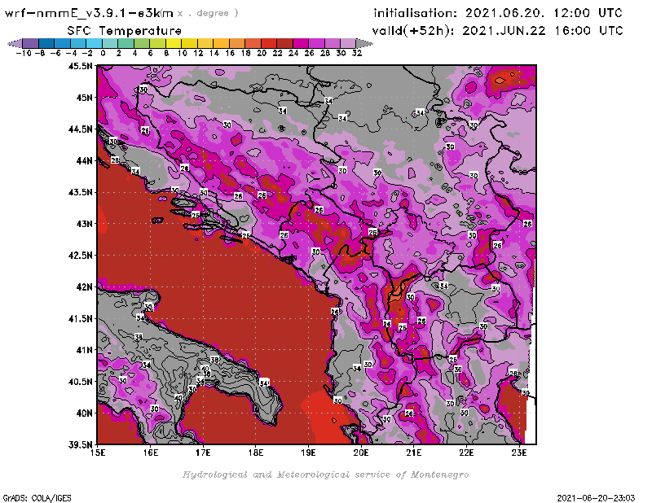Click the initialisation 2021.06.20. 12:00 UTC text
The image size is (652, 503).
[498, 13]
